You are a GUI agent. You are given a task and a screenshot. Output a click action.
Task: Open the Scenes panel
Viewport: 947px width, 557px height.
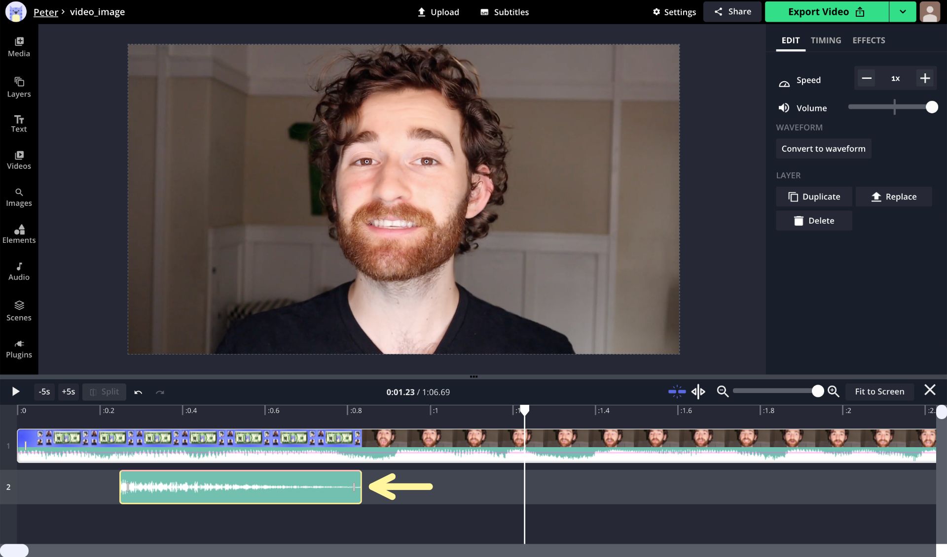coord(19,311)
